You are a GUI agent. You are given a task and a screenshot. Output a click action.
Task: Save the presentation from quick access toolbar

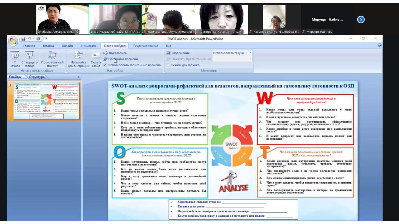(23, 39)
